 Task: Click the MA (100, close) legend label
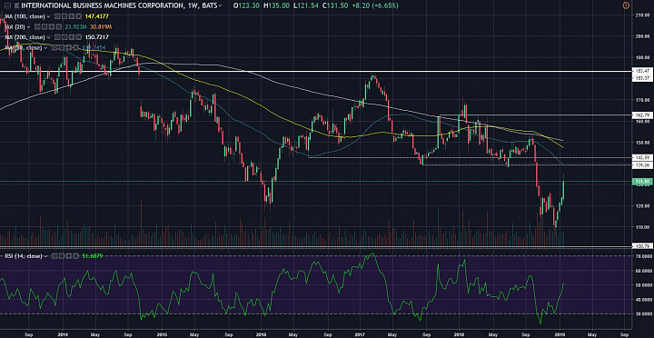click(x=25, y=16)
